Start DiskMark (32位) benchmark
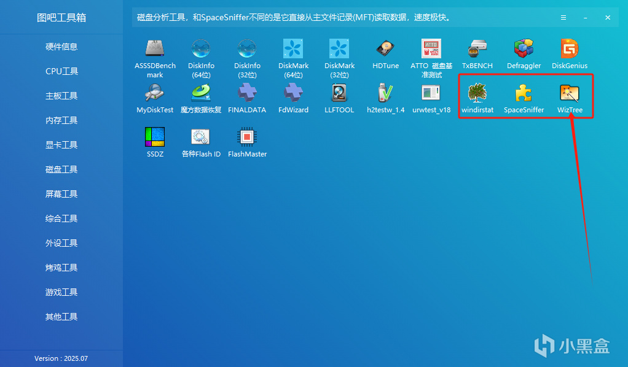The height and width of the screenshot is (367, 628). [339, 58]
